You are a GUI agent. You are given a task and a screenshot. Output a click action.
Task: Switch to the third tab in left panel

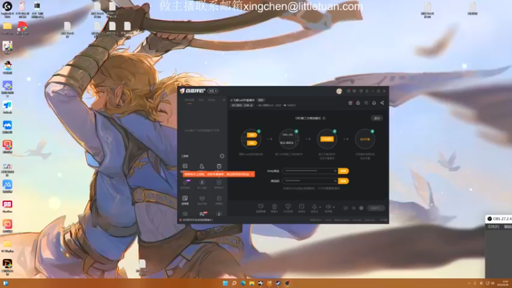(212, 100)
